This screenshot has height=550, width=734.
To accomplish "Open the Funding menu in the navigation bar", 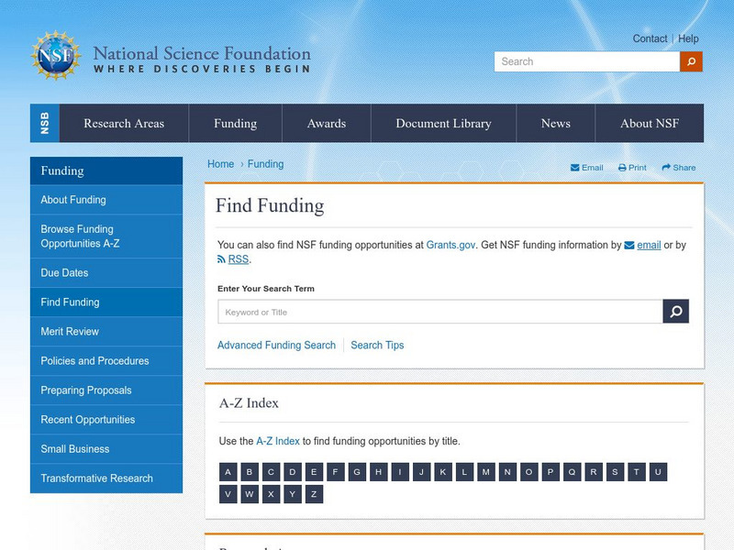I will [236, 123].
